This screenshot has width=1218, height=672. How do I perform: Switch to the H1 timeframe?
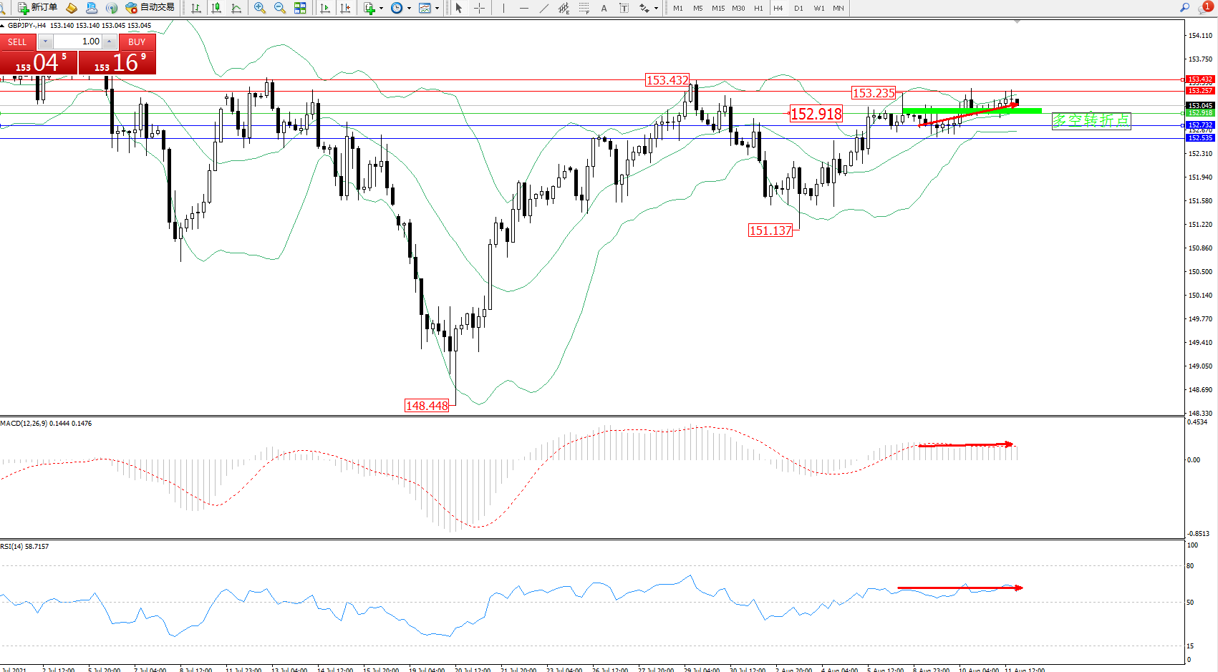[x=758, y=8]
